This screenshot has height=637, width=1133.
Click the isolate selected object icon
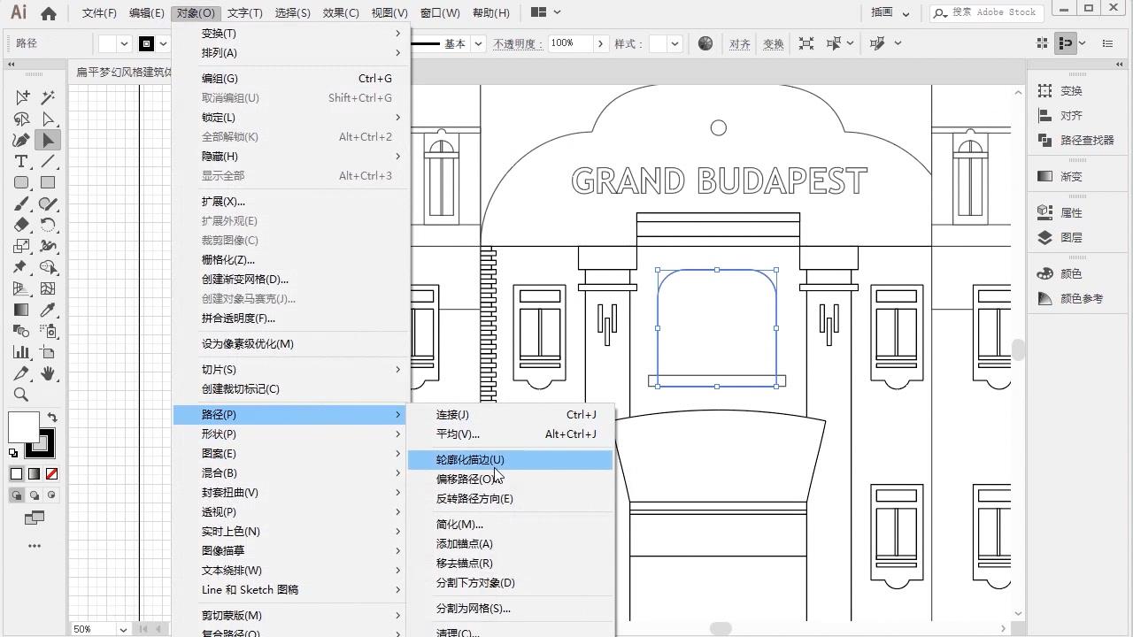(806, 43)
